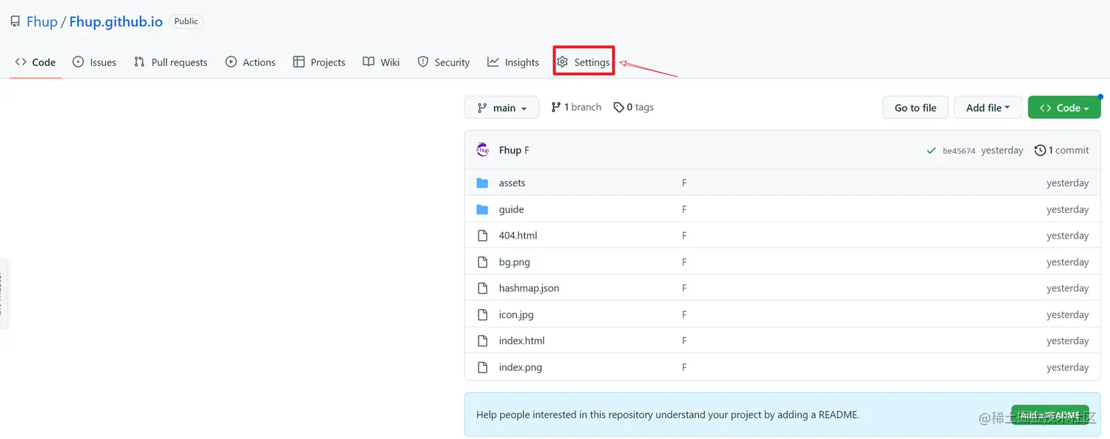Click the yesterday timestamp in commit header
This screenshot has height=439, width=1110.
point(1002,150)
